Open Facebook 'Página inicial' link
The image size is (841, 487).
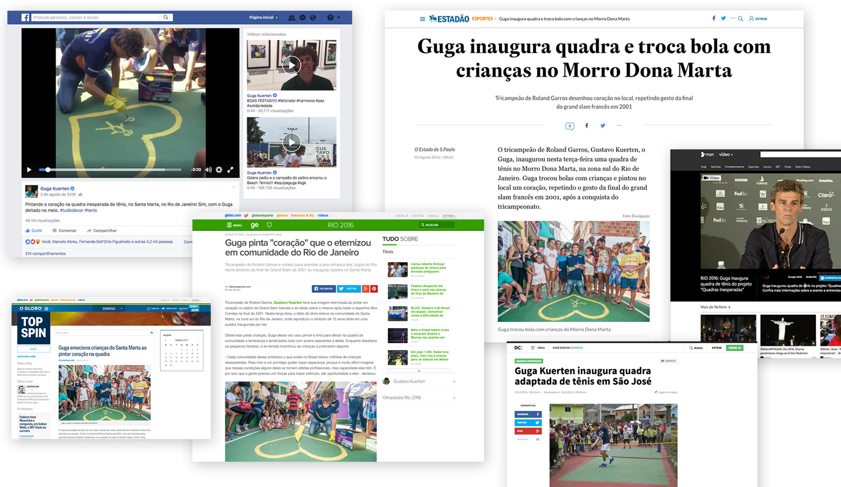click(261, 17)
